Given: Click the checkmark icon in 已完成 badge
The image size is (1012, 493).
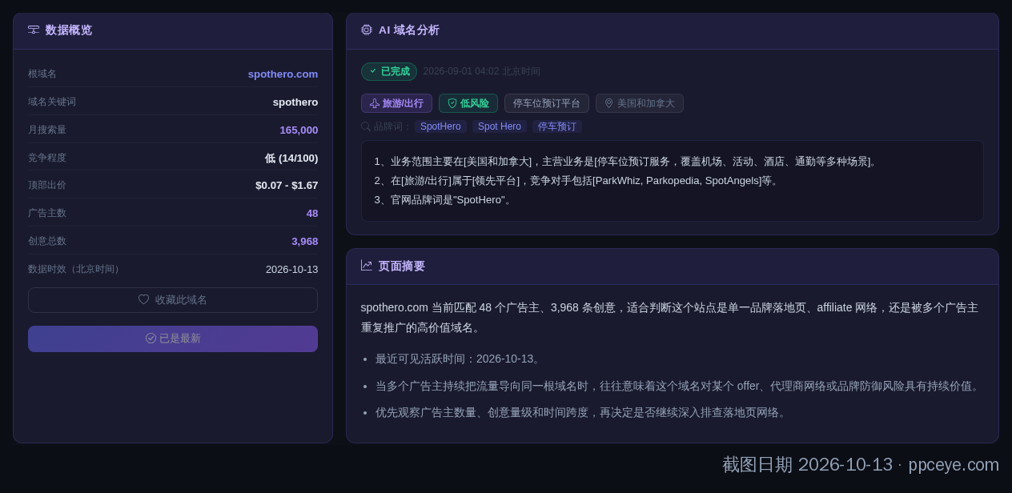Looking at the screenshot, I should (x=373, y=71).
